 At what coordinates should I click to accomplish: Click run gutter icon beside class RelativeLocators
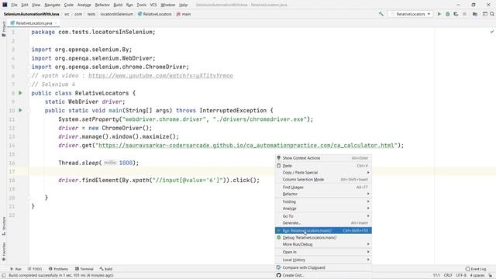click(x=20, y=93)
